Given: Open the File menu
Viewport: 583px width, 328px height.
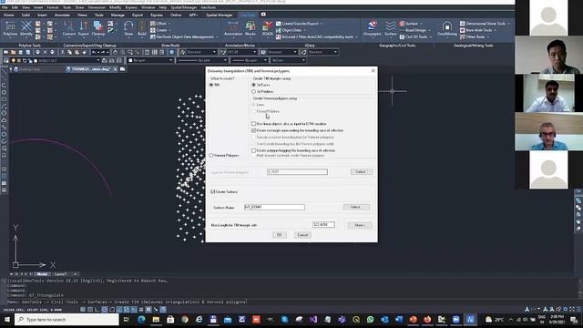Looking at the screenshot, I should 5,7.
